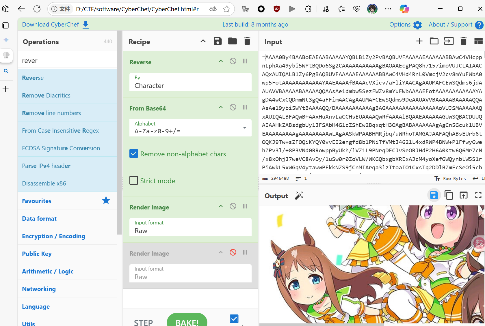Open the browser extensions puzzle icon
Image resolution: width=485 pixels, height=326 pixels.
pos(308,9)
